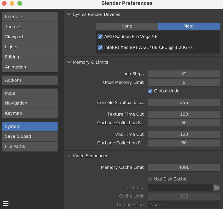Collapse the Video Sequencer panel
The image size is (223, 209).
(69, 156)
